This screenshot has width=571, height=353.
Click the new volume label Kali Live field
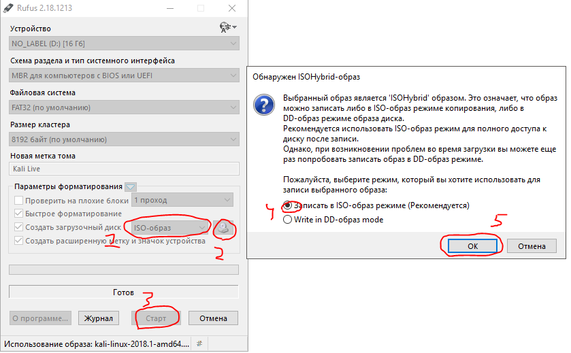(124, 169)
